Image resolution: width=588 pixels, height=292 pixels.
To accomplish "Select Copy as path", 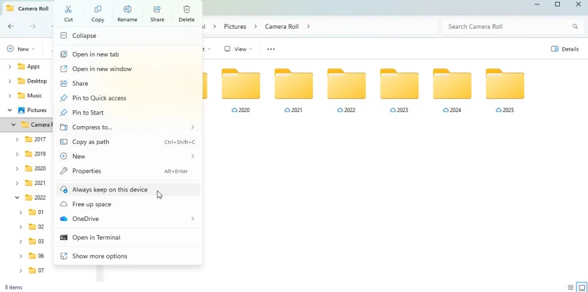I will [127, 142].
